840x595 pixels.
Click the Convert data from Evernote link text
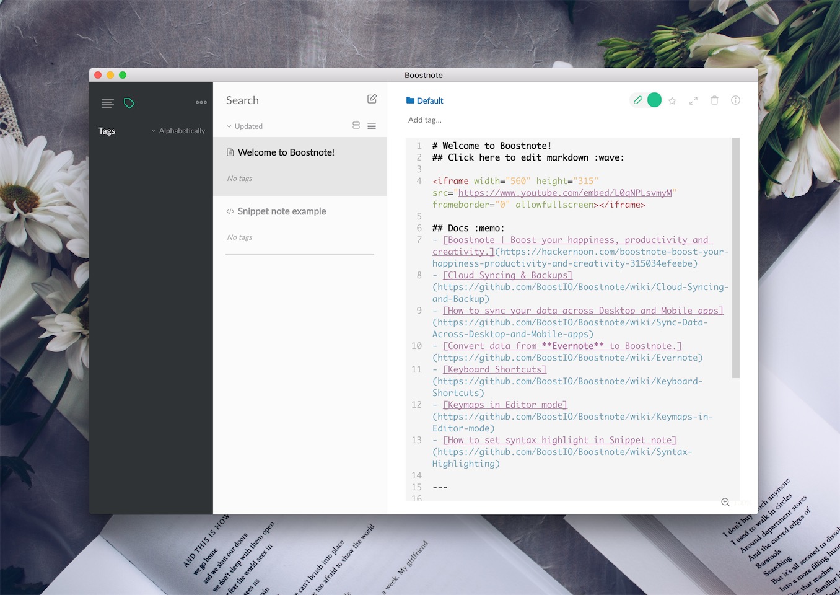click(x=562, y=346)
